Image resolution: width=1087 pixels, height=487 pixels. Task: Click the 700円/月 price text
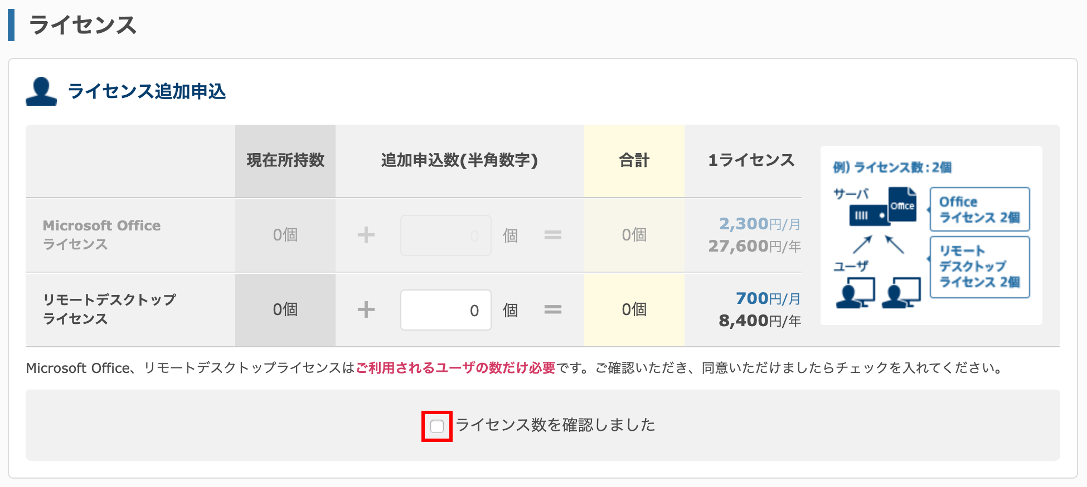[x=768, y=298]
